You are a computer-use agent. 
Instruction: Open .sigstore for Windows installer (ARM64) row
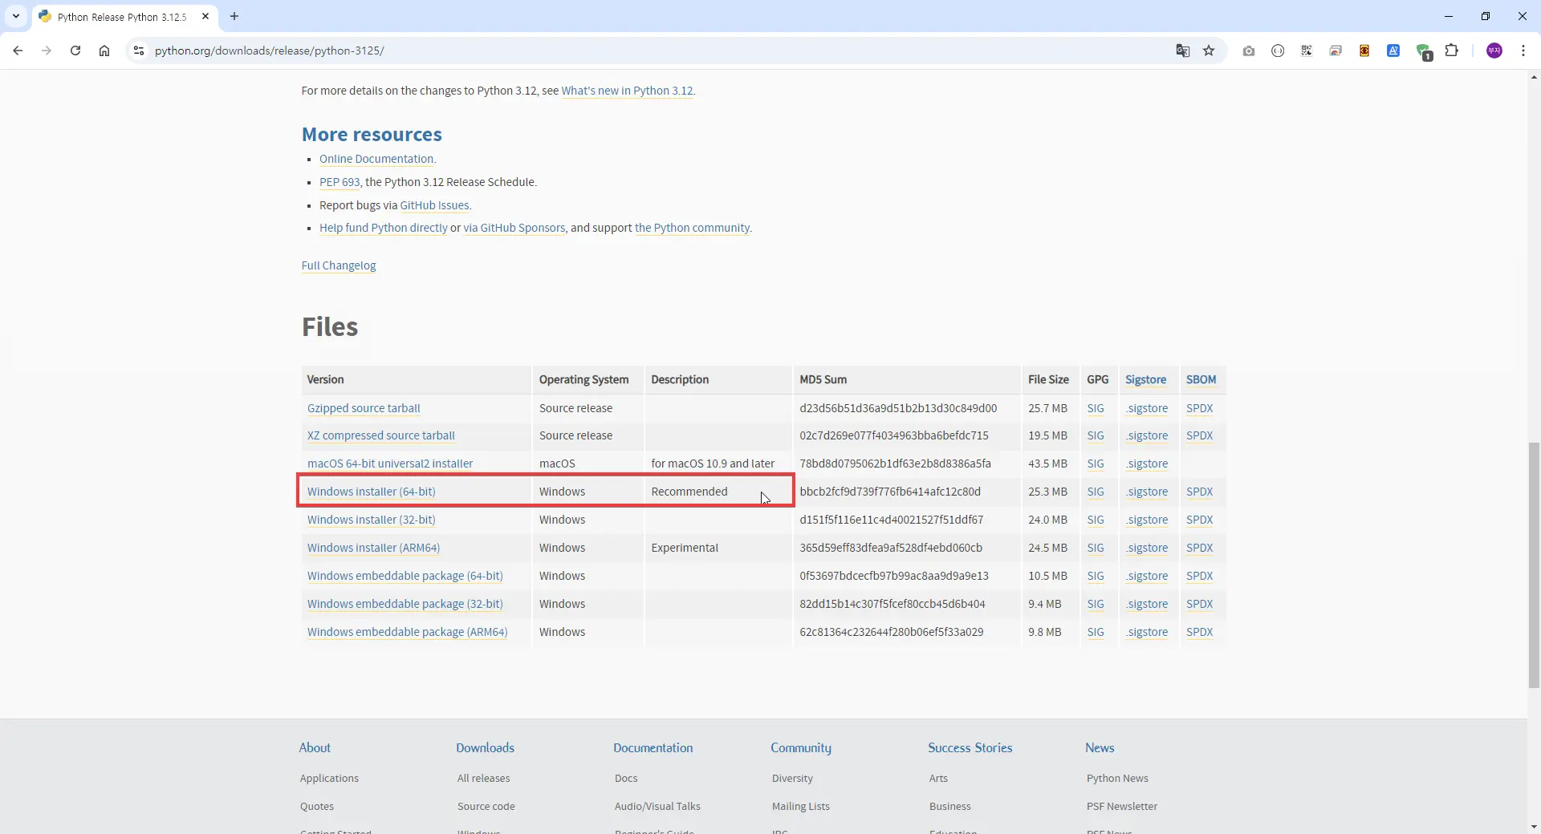point(1147,548)
